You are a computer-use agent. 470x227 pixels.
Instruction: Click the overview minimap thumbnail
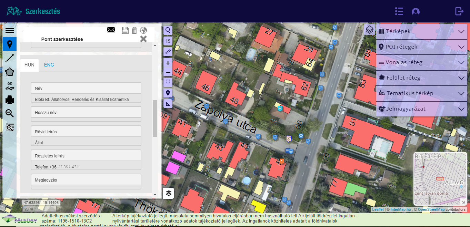(x=440, y=179)
